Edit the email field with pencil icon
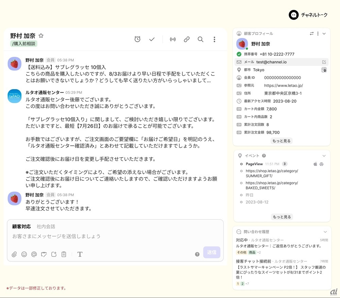 324,62
